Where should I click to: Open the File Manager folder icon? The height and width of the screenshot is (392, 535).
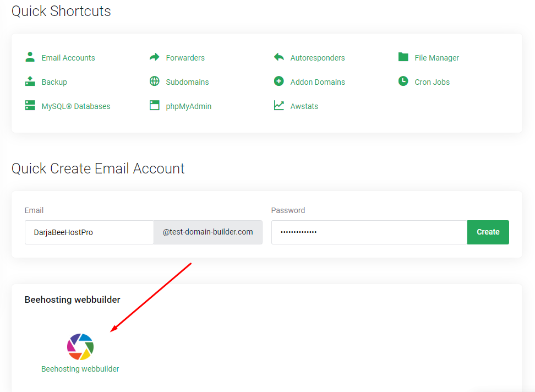[403, 56]
